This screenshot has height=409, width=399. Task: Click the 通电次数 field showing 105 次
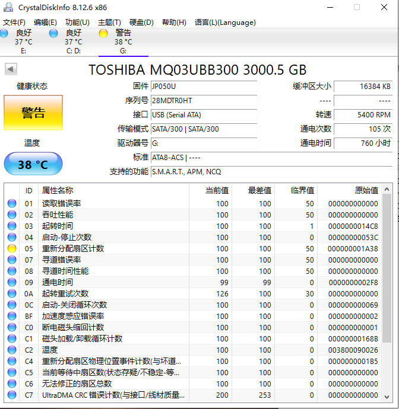363,129
